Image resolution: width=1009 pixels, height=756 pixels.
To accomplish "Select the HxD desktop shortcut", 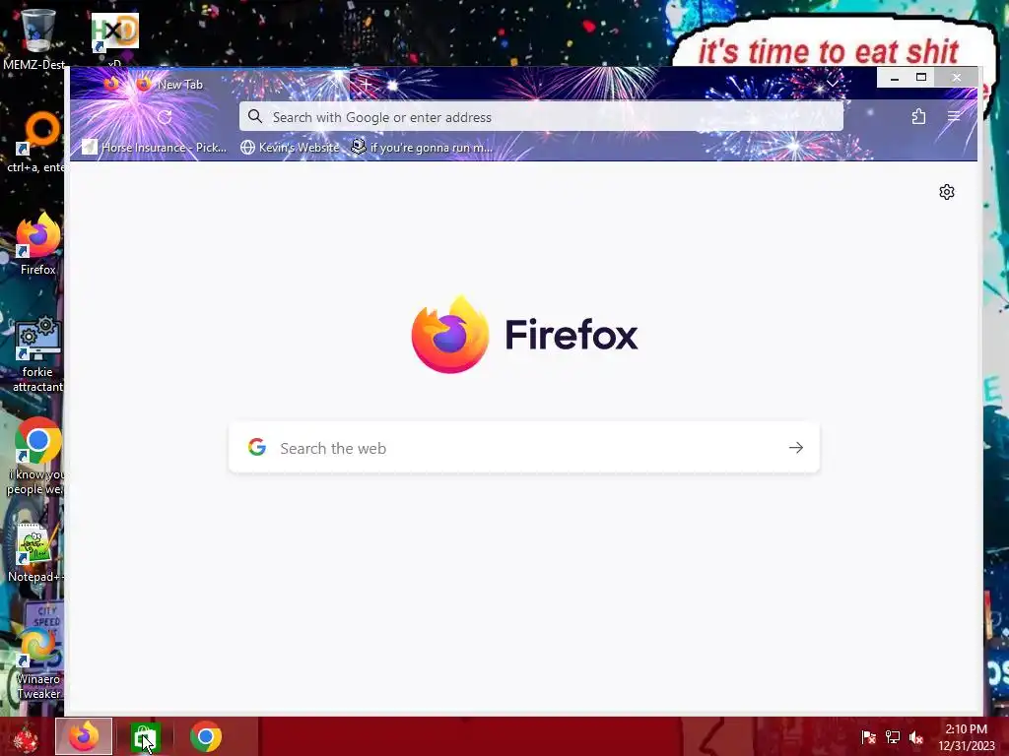I will click(114, 39).
